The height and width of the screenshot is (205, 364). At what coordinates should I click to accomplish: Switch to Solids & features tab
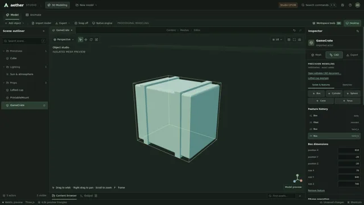pos(321,85)
